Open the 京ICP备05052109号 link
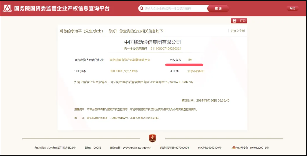Viewport: 307px width, 156px height. (x=210, y=148)
